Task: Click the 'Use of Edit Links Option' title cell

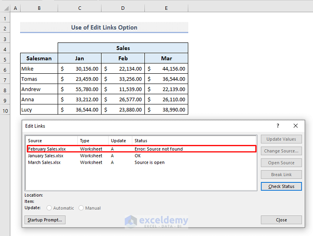Action: click(104, 27)
